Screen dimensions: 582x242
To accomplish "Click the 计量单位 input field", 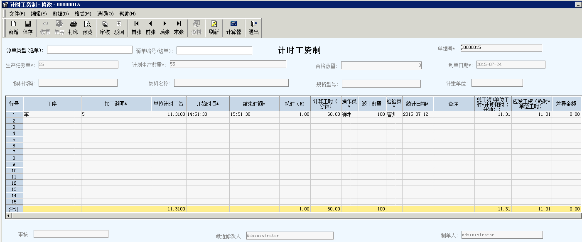I will click(497, 83).
